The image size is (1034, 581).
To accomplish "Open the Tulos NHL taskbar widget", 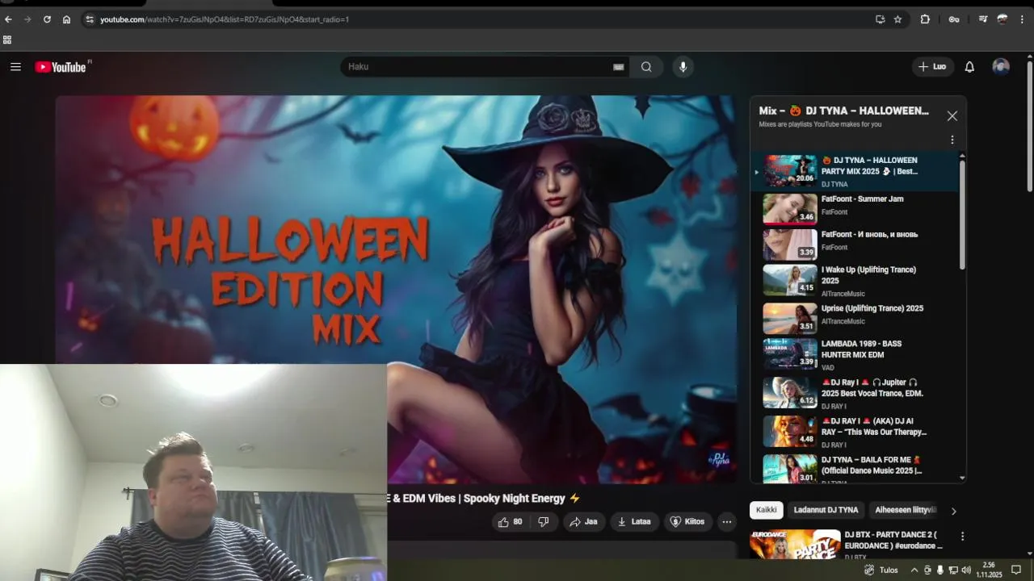I will 881,570.
